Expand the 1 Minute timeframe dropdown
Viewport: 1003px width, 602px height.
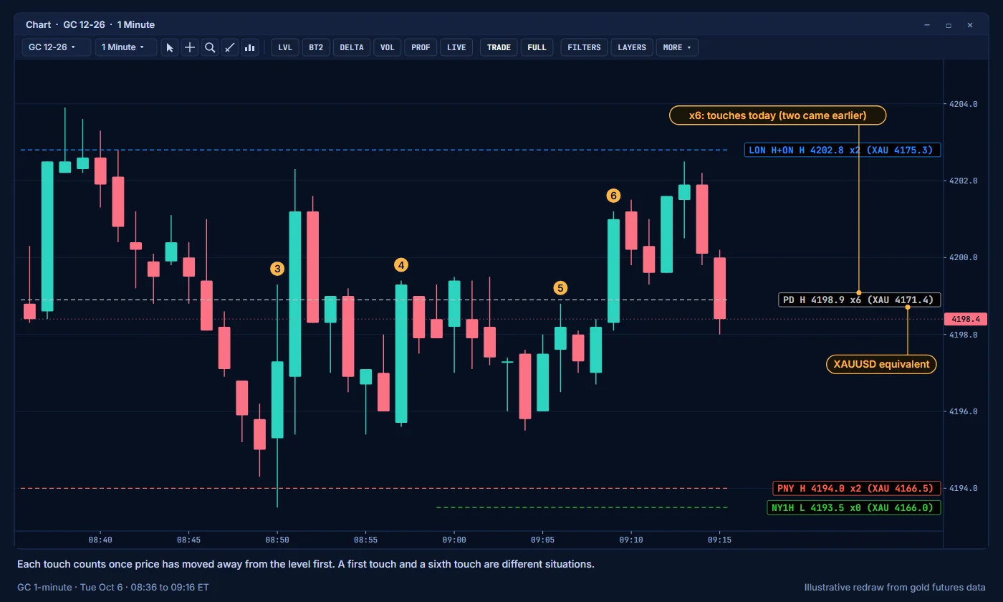point(126,47)
